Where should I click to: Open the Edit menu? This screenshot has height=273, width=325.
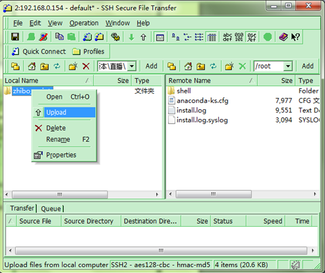click(35, 23)
